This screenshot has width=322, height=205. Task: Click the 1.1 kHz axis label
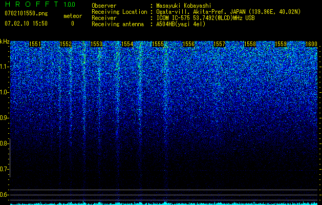point(4,67)
